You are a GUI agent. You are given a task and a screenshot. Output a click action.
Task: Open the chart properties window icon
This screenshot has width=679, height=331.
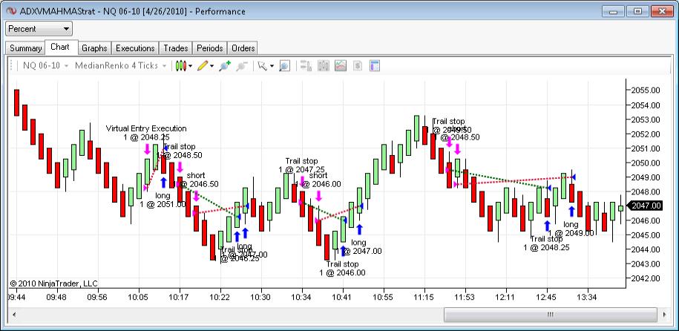pos(375,66)
